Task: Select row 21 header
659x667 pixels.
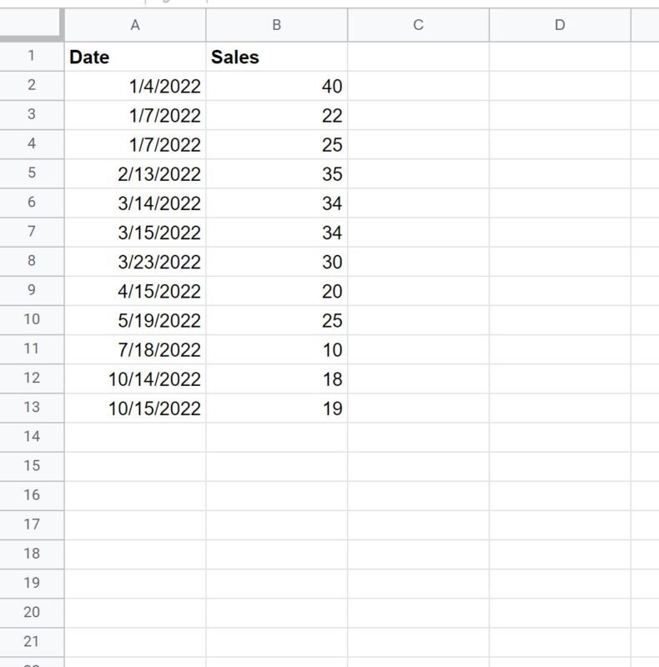Action: (x=32, y=641)
